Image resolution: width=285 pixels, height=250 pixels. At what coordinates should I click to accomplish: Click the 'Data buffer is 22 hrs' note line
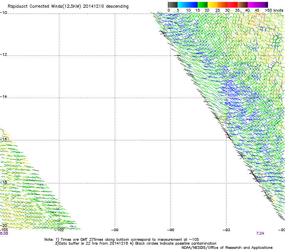pyautogui.click(x=136, y=243)
